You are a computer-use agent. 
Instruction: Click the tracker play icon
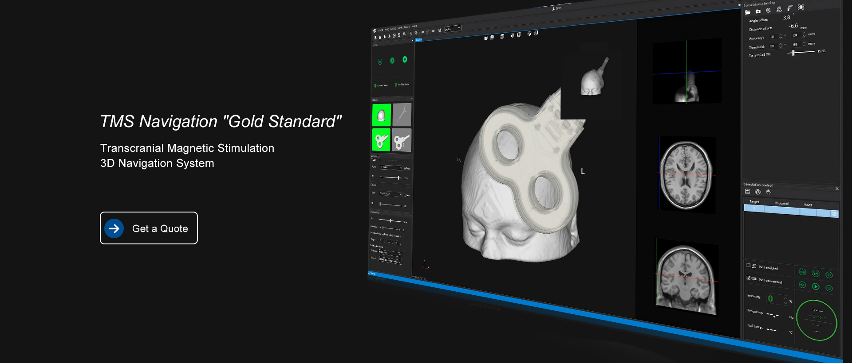pyautogui.click(x=392, y=61)
